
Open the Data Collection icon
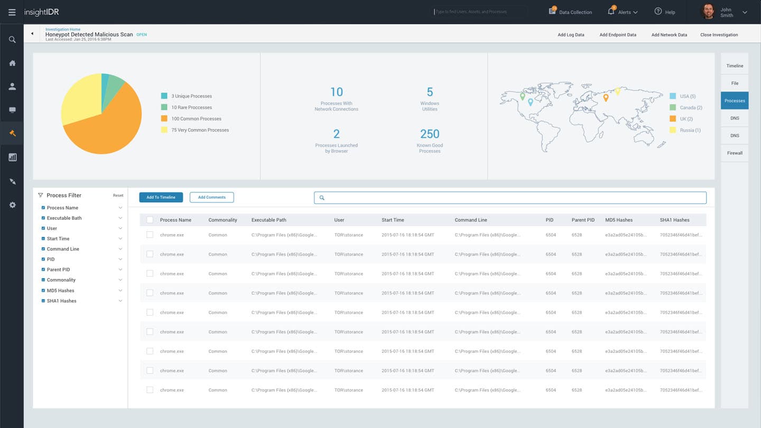[x=552, y=11]
